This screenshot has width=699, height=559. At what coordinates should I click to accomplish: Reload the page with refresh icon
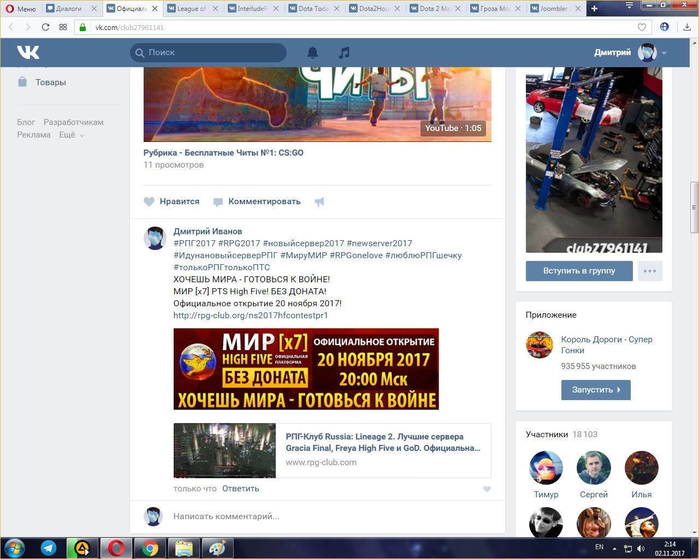45,27
